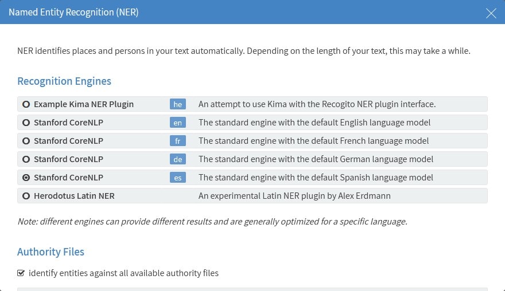Screen dimensions: 505x291
Task: Click the default German language model description
Action: pyautogui.click(x=316, y=159)
